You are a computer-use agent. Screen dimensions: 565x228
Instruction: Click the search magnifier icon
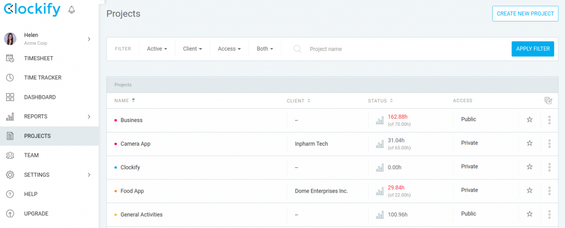[x=297, y=49]
